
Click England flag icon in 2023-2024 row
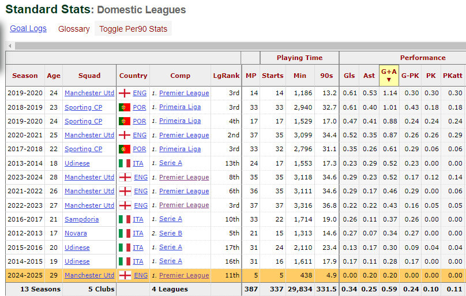(125, 177)
